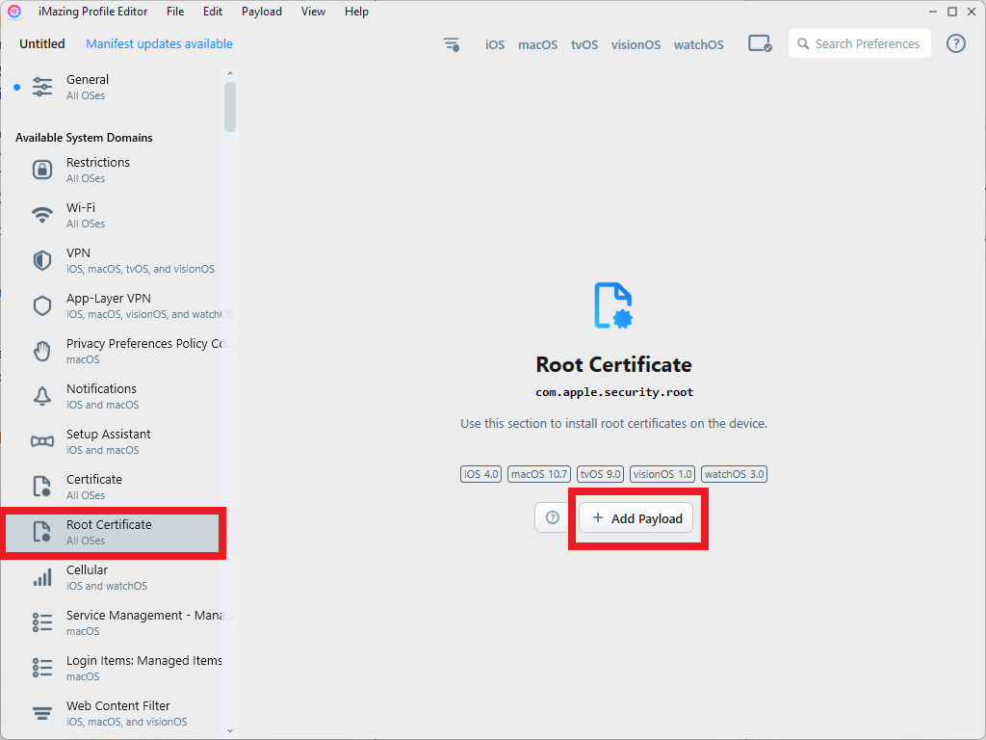Toggle the macOS platform filter
Screen dimensions: 986x740
tap(537, 44)
